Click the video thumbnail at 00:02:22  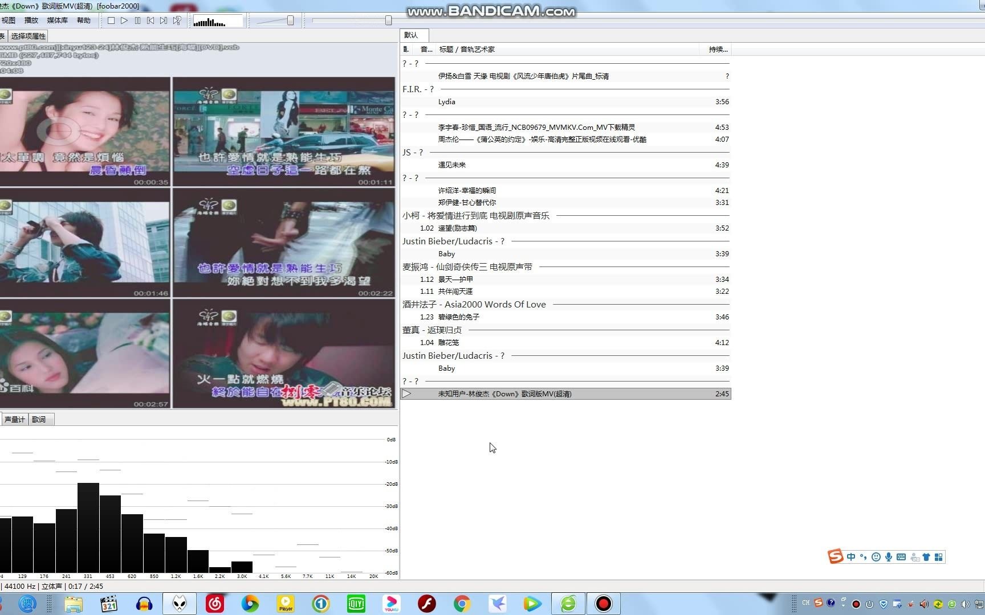click(284, 243)
